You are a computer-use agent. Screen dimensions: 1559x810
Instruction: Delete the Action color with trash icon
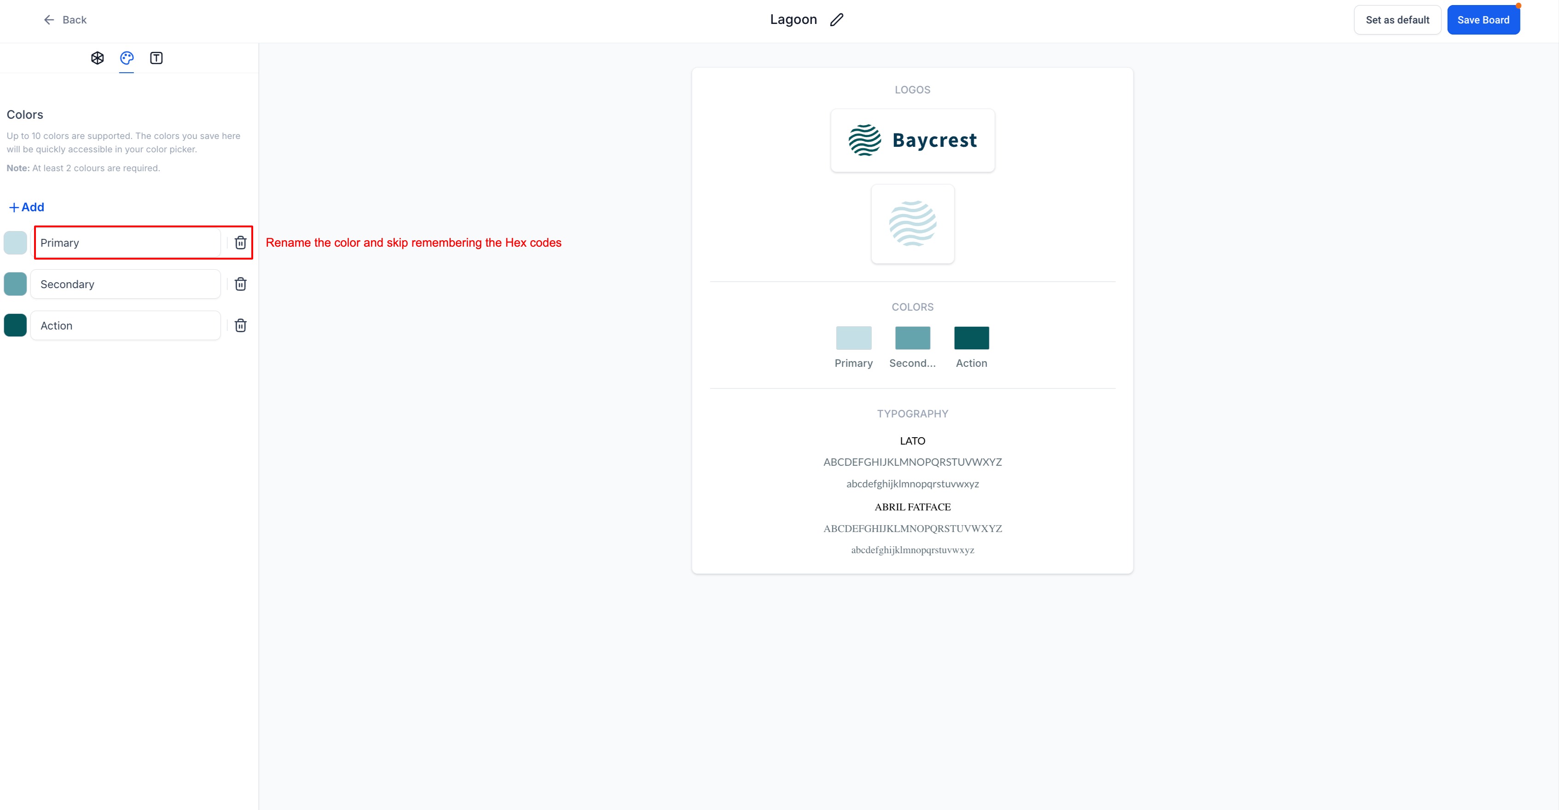(x=240, y=325)
